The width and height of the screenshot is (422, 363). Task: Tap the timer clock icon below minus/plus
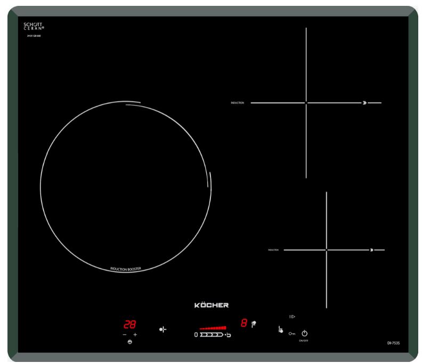(129, 342)
